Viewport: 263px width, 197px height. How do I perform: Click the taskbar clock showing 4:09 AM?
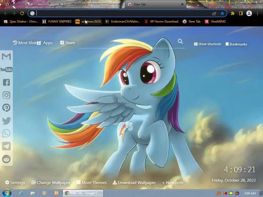(250, 193)
